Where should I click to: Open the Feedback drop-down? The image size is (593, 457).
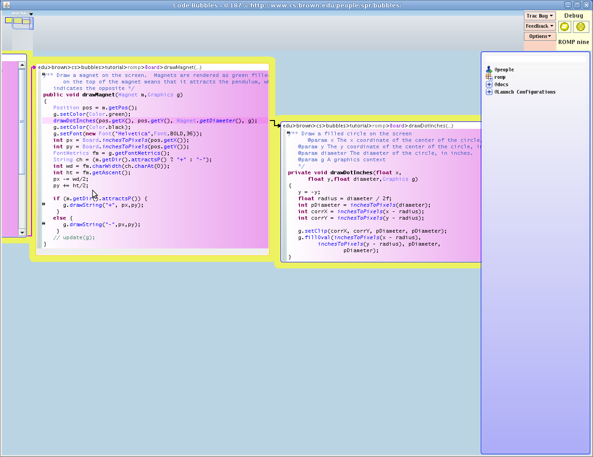click(540, 26)
